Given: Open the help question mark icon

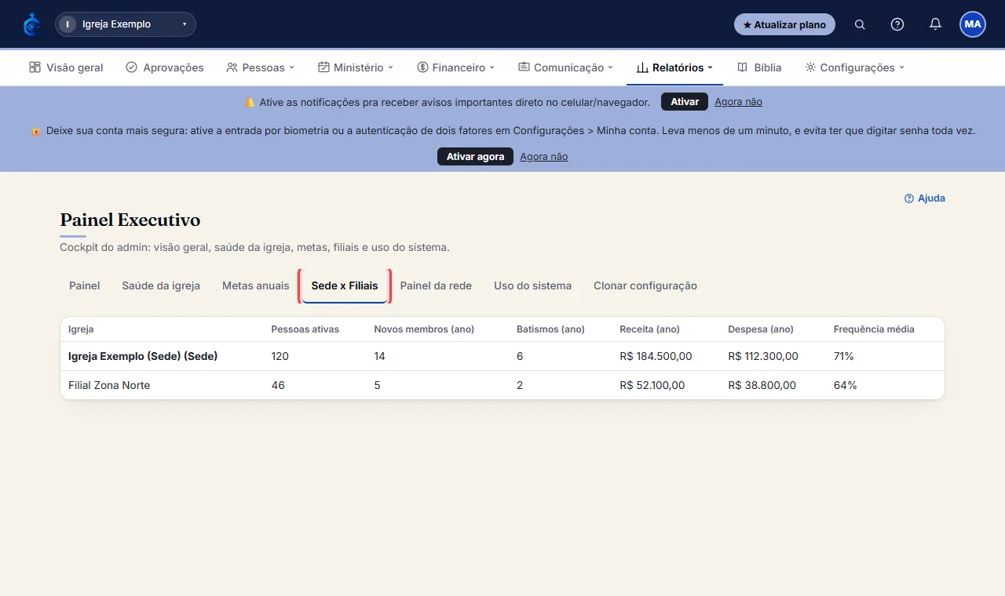Looking at the screenshot, I should click(x=897, y=24).
